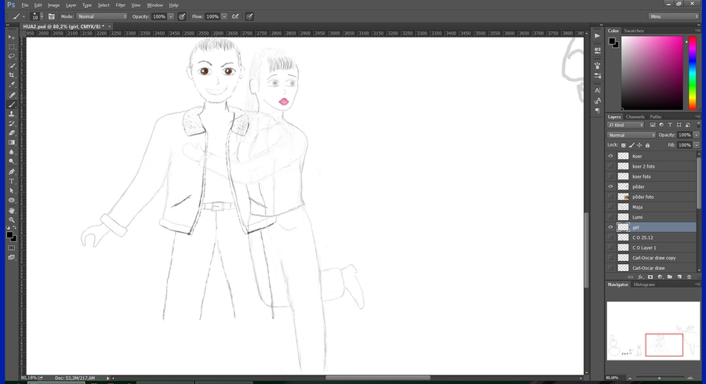The width and height of the screenshot is (706, 384).
Task: Add a layer style fx
Action: pos(640,277)
